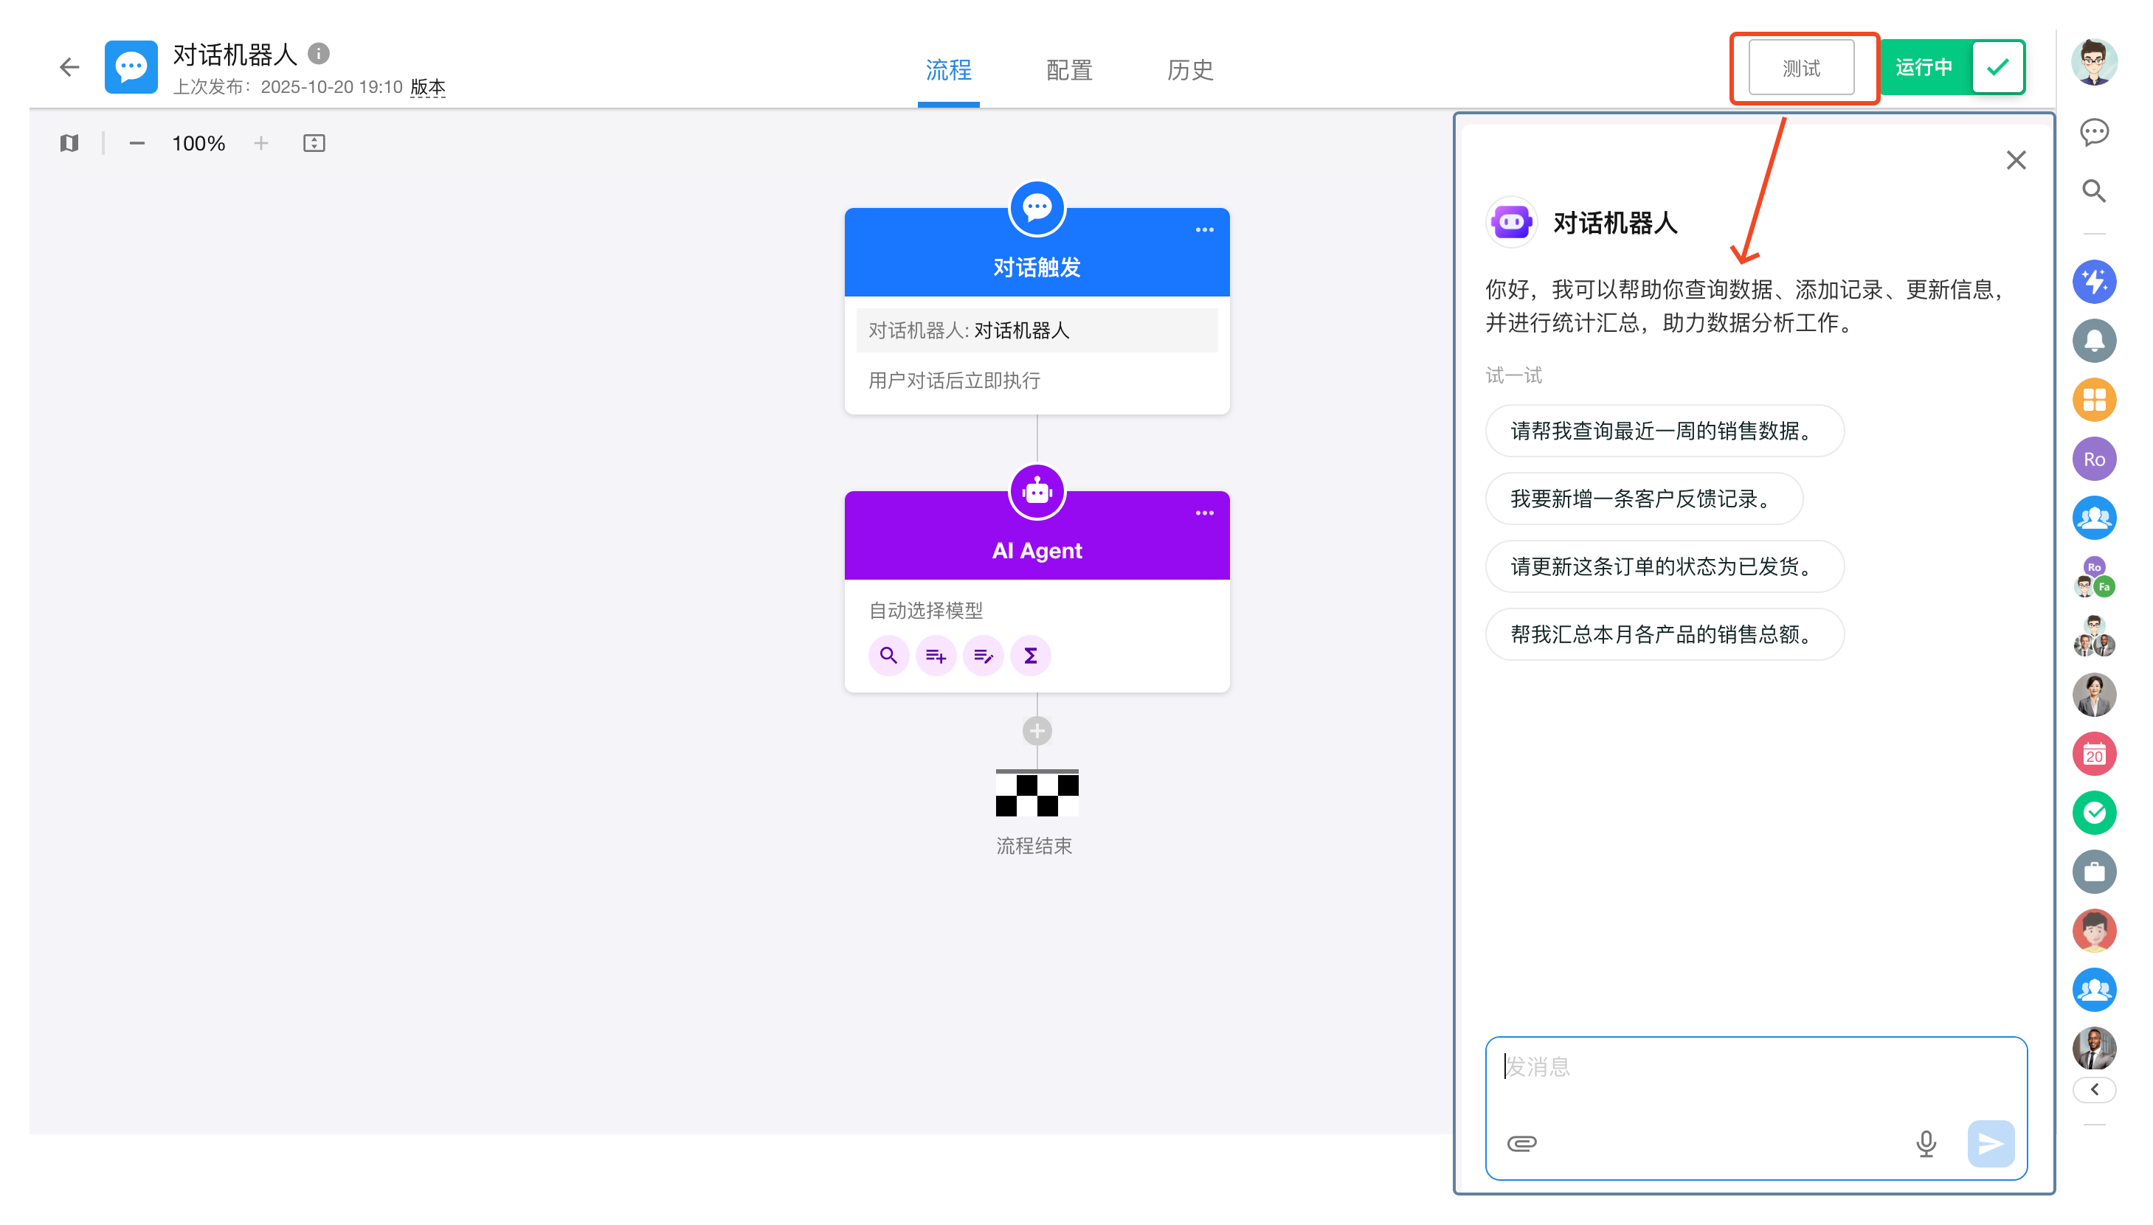Click the microphone voice input icon
Screen dimensions: 2153x1225
pos(1925,1142)
